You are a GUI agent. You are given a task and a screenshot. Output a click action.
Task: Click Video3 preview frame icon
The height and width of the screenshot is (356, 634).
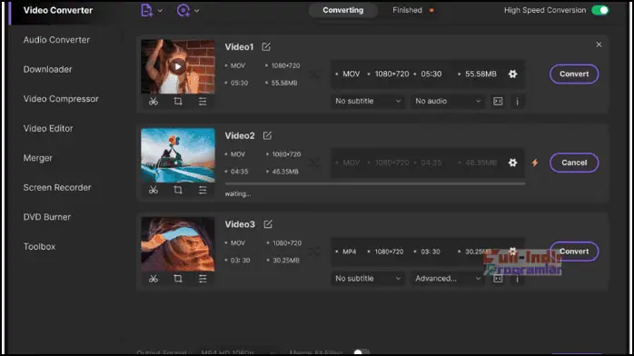tap(498, 279)
